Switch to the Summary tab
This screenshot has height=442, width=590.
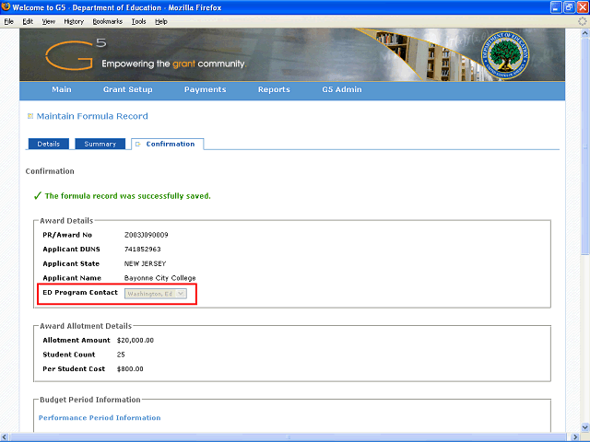[x=100, y=144]
